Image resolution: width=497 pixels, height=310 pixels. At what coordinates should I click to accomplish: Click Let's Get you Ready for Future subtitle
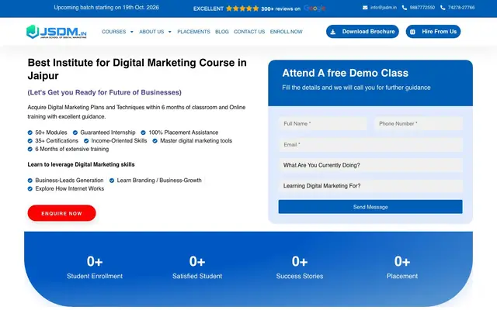(105, 92)
